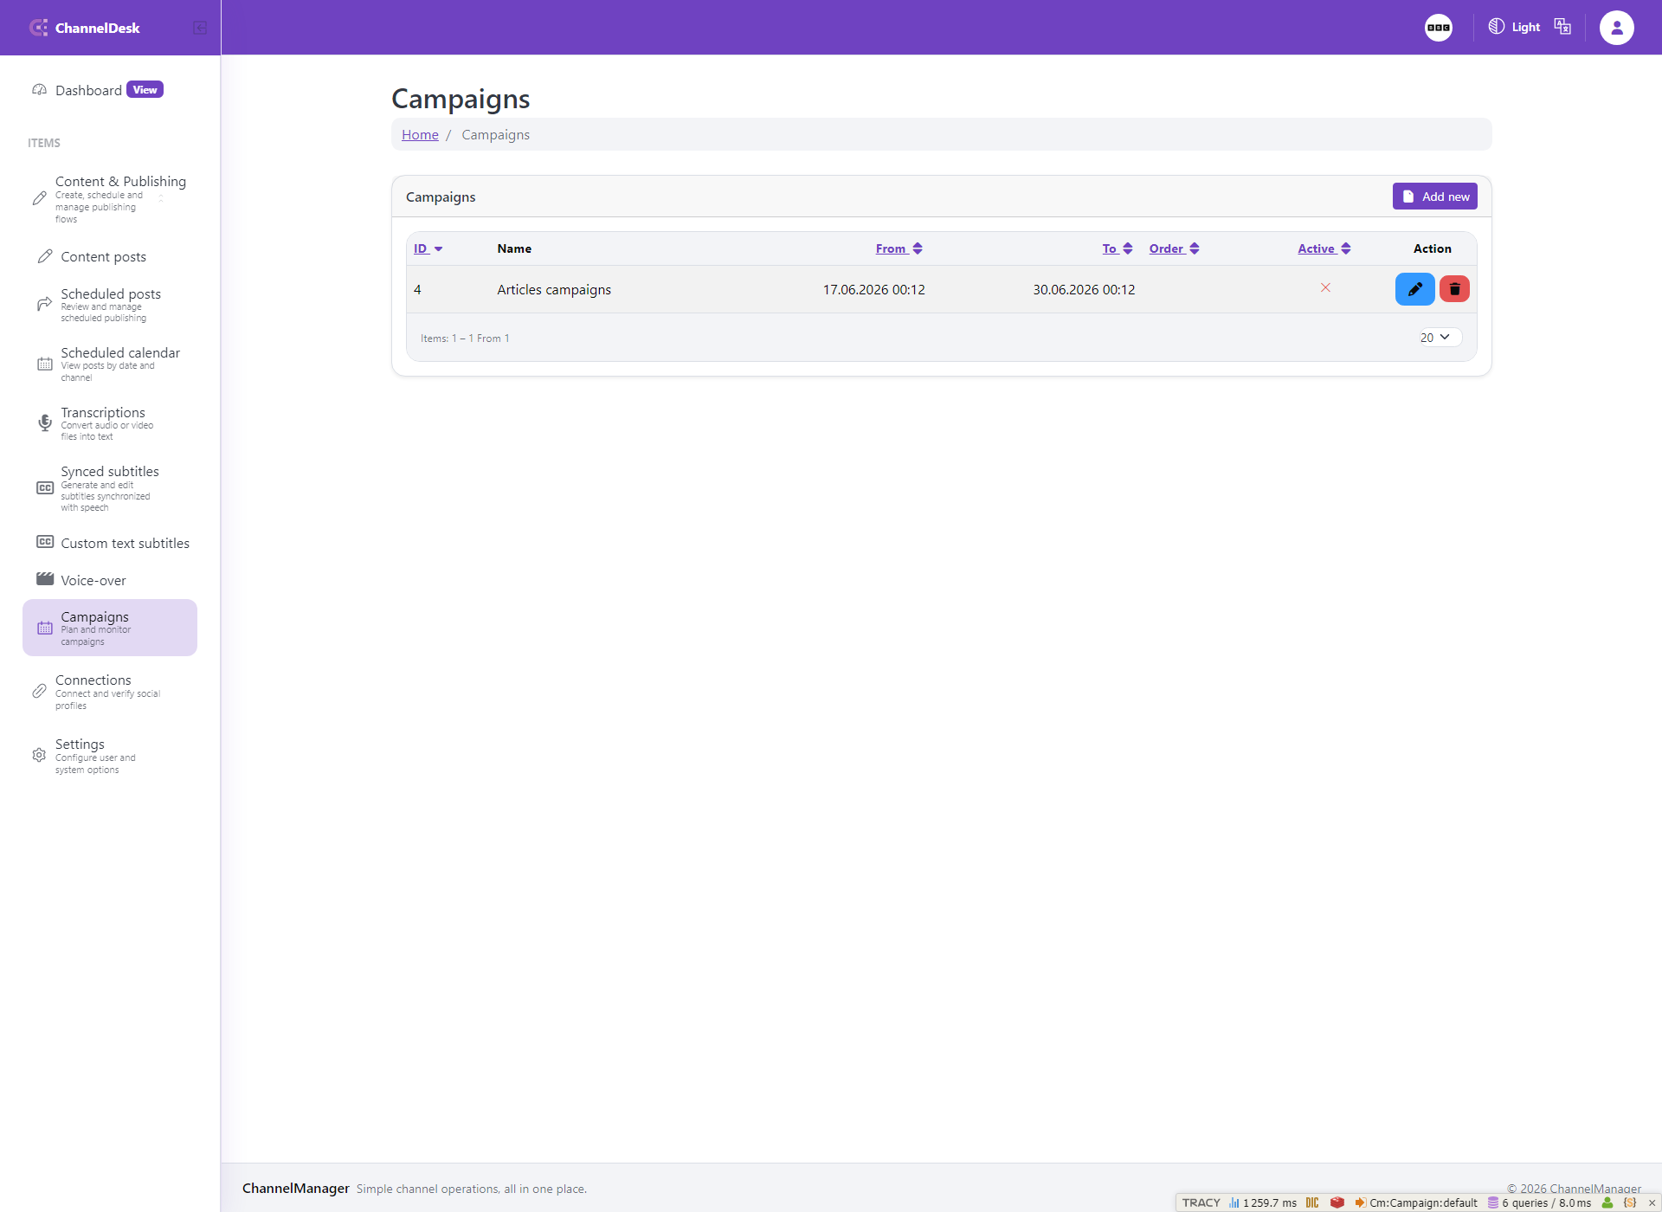Screen dimensions: 1662x1212
Task: Sort table by Order column
Action: point(1174,248)
